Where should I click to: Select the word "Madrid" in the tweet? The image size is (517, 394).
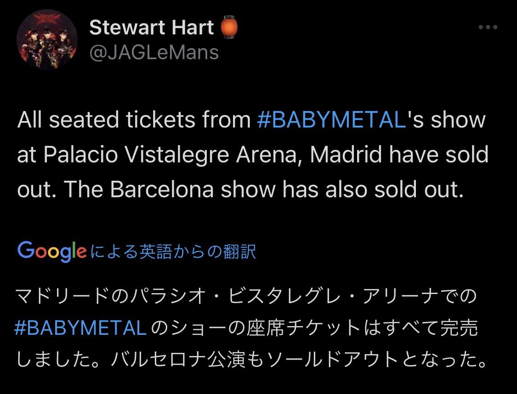click(346, 154)
